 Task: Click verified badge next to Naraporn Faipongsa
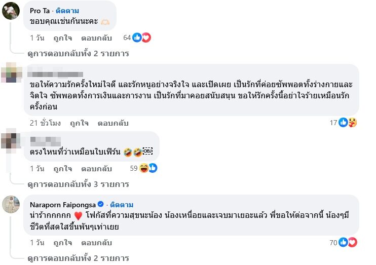[x=101, y=204]
